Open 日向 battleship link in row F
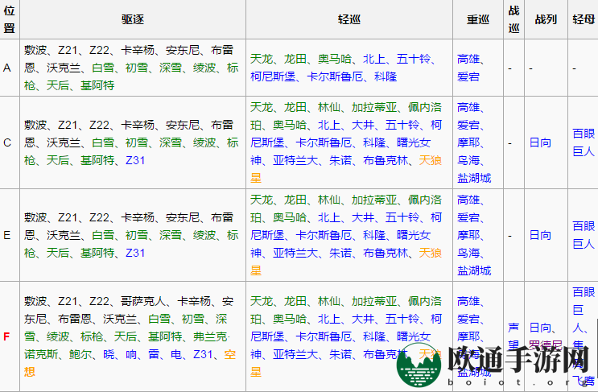Viewport: 598px width, 392px height. pos(540,328)
